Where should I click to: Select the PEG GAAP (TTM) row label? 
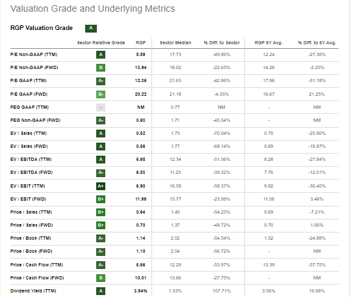(29, 107)
